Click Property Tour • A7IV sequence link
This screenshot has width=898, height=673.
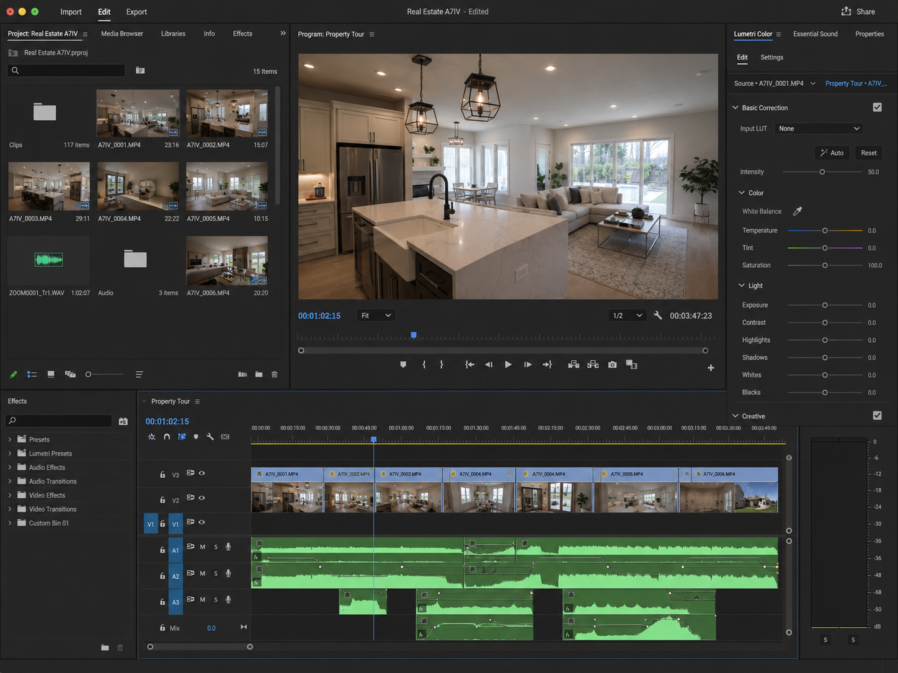point(856,83)
